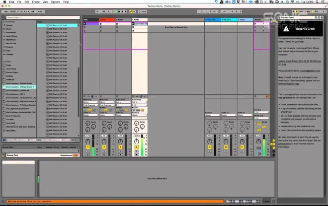The image size is (328, 206).
Task: Click the TAP tempo button
Action: pos(5,11)
